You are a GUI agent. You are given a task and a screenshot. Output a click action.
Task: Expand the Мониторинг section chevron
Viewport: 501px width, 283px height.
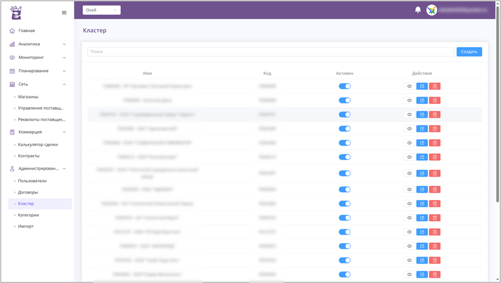click(x=64, y=58)
